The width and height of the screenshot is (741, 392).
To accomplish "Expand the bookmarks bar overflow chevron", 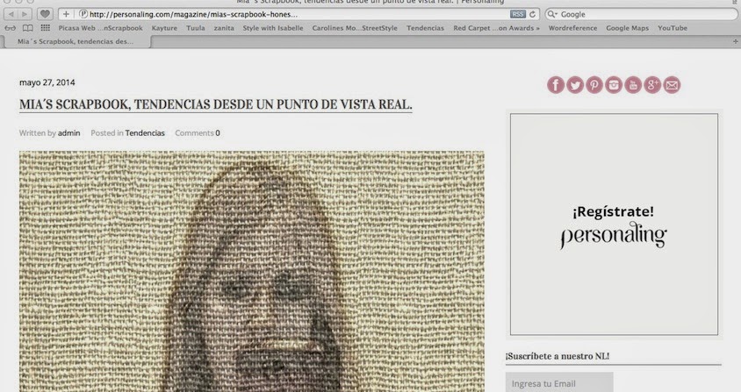I will pos(537,28).
